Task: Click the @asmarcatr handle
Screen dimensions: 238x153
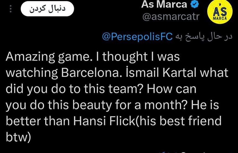Action: pos(171,17)
